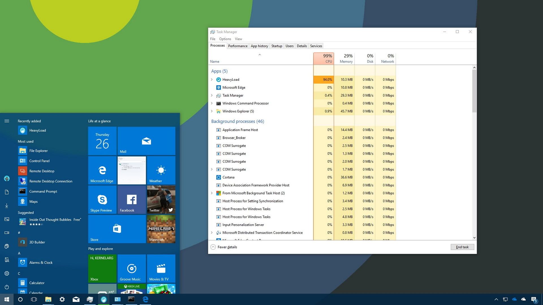Open Action Center with 3 notifications

534,300
